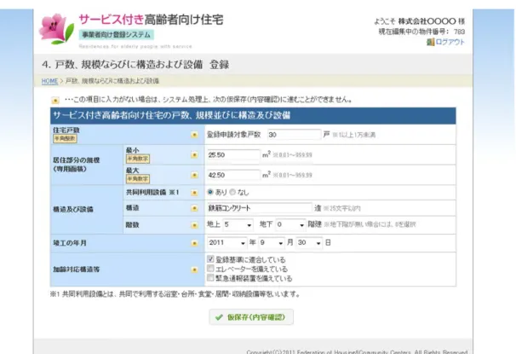Click required marker in 構造 row
The width and height of the screenshot is (516, 354).
[x=194, y=208]
